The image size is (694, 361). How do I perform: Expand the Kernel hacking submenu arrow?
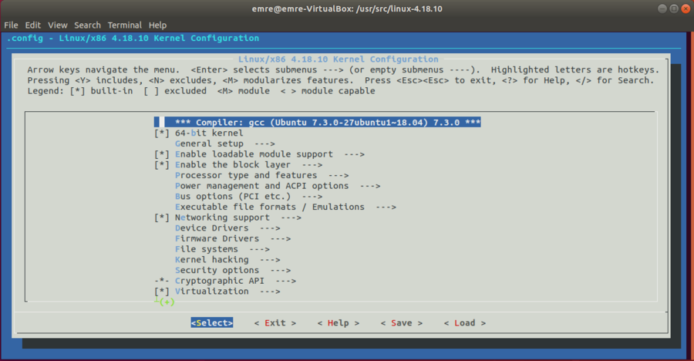coord(270,260)
